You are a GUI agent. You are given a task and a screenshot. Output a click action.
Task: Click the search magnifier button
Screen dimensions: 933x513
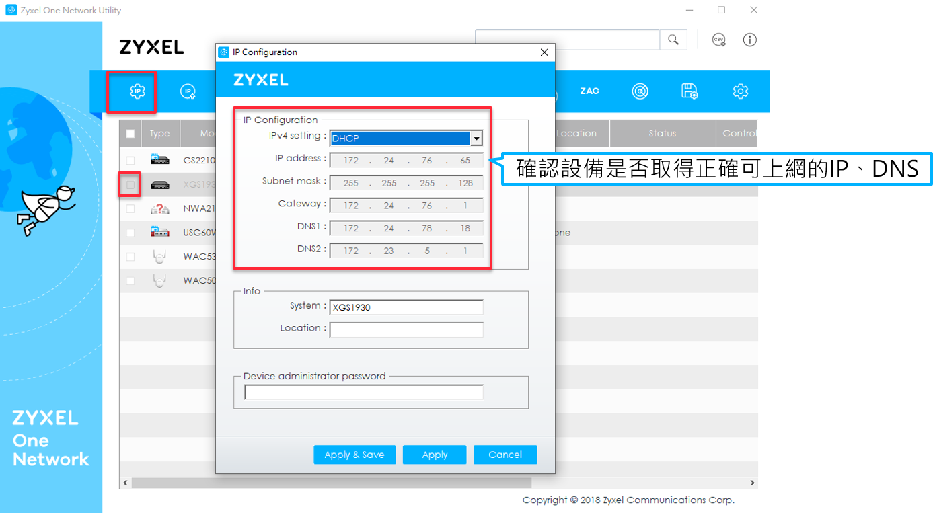point(673,40)
